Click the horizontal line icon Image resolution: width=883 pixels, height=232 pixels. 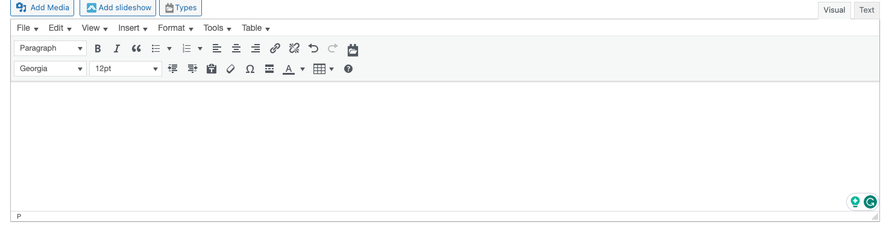point(269,69)
